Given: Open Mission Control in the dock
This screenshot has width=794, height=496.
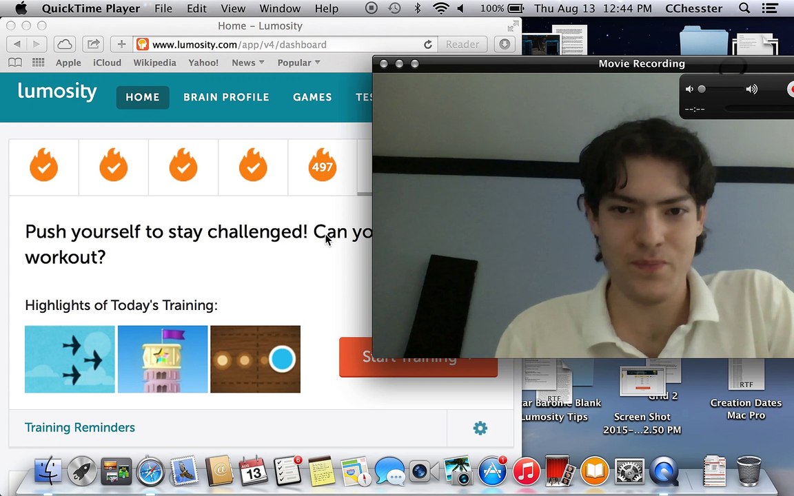Looking at the screenshot, I should [116, 471].
